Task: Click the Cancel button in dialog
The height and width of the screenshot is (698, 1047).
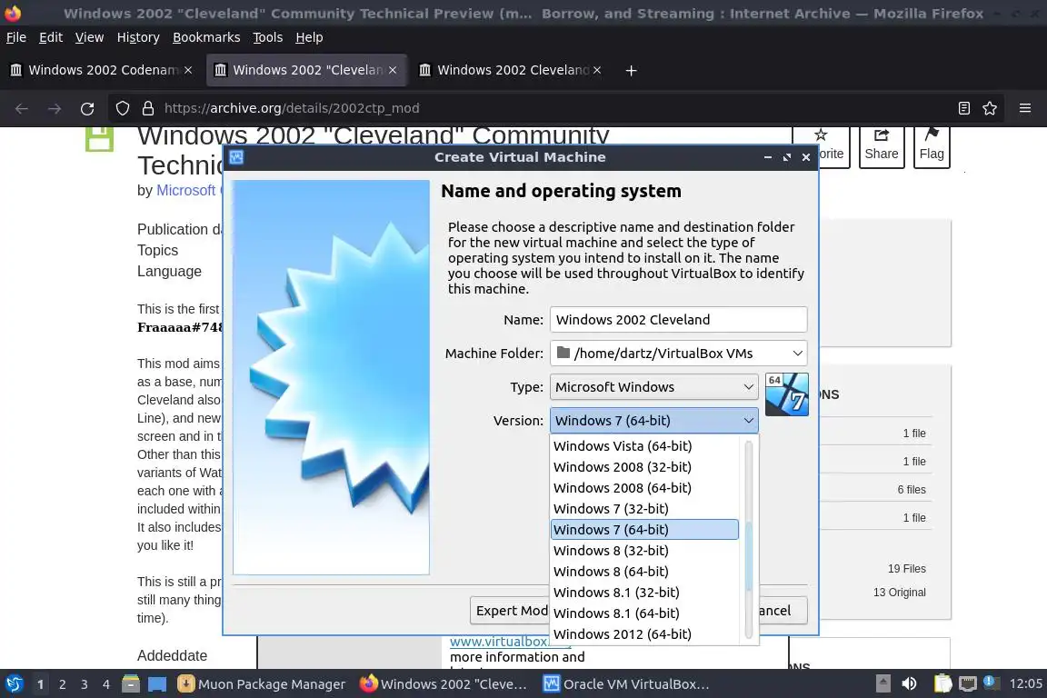Action: pos(783,611)
